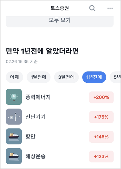Open the three-dot more menu
The width and height of the screenshot is (121, 169).
tap(110, 8)
